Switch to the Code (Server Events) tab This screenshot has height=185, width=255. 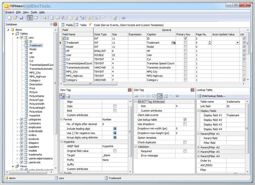pos(126,25)
